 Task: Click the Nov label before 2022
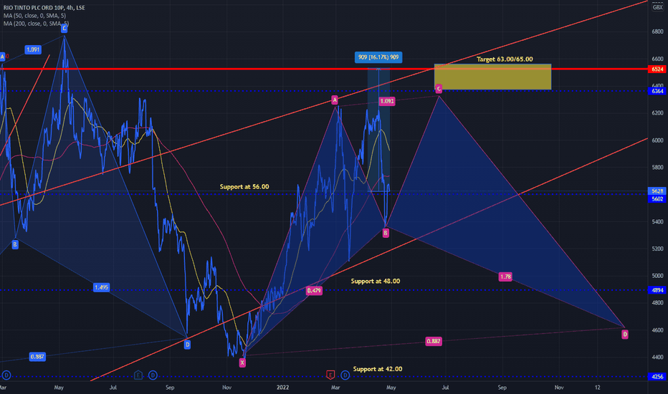(226, 387)
